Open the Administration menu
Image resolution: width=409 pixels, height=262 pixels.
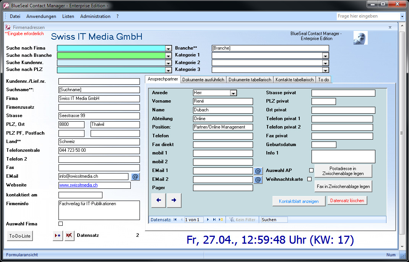point(95,16)
